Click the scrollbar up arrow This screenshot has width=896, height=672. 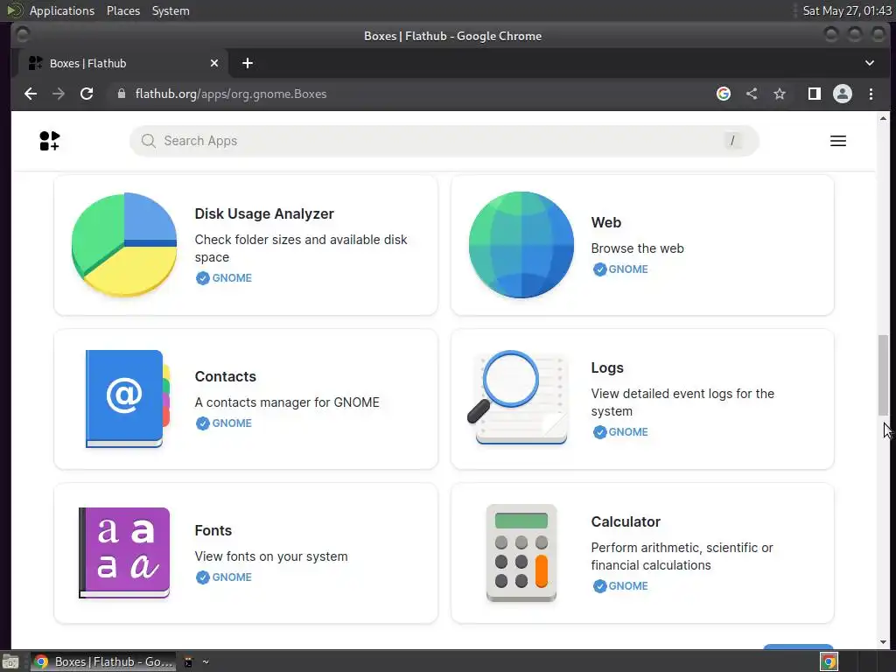pyautogui.click(x=884, y=119)
